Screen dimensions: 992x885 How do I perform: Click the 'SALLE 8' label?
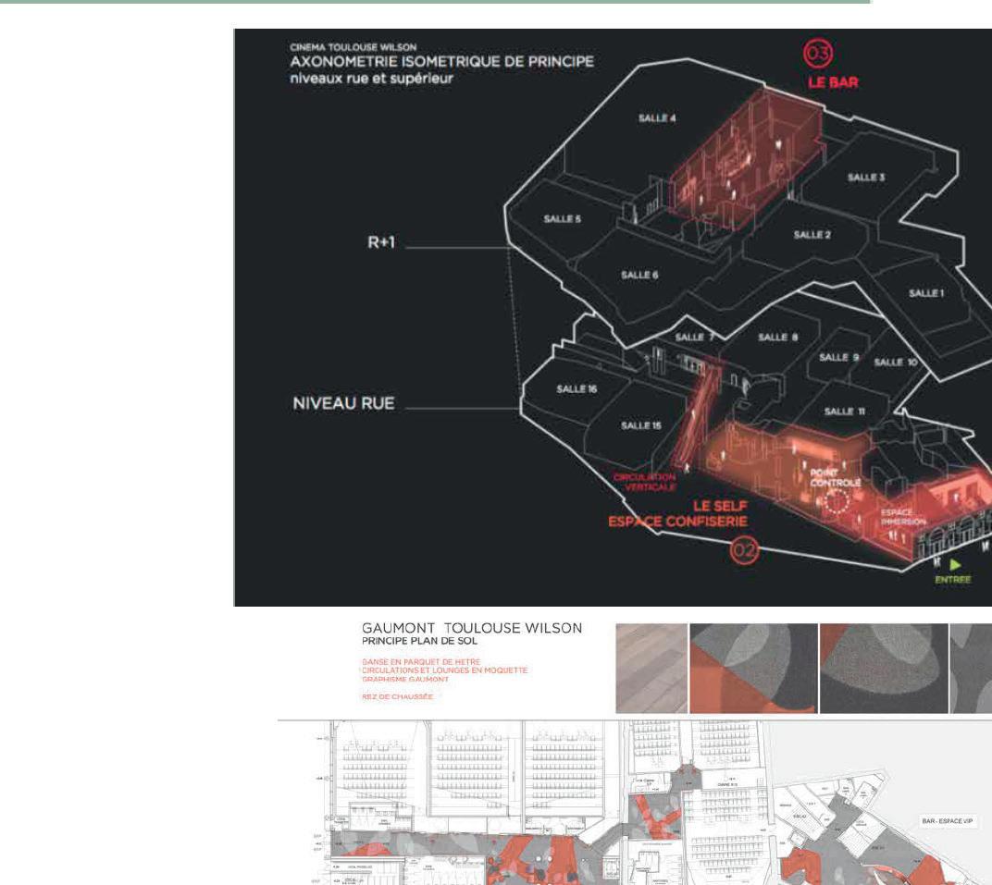pos(778,338)
